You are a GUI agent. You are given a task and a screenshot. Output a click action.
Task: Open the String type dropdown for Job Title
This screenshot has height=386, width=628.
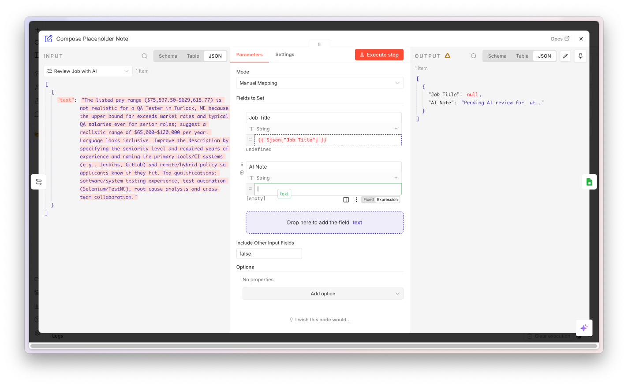[324, 129]
